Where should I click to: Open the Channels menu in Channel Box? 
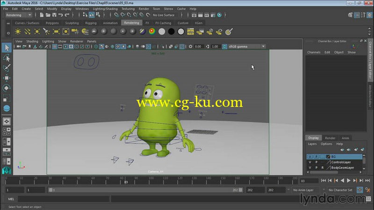pos(314,52)
